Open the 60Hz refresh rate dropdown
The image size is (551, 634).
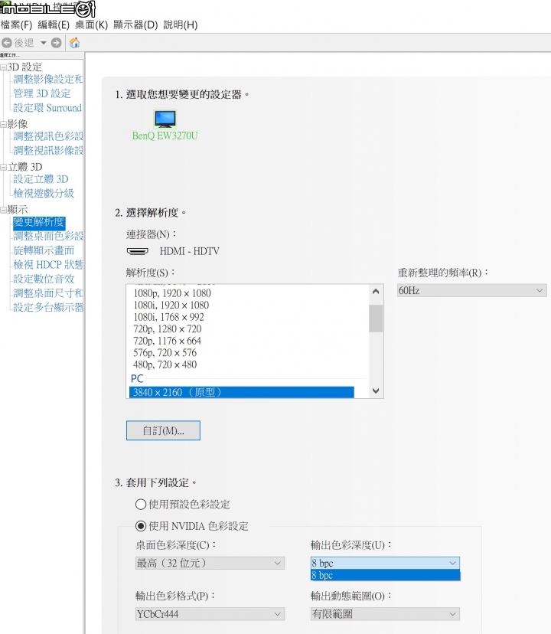(x=471, y=290)
